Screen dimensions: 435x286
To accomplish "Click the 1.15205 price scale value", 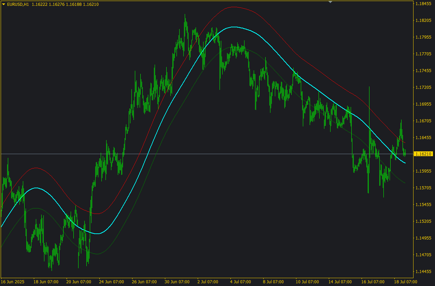I will pyautogui.click(x=423, y=221).
